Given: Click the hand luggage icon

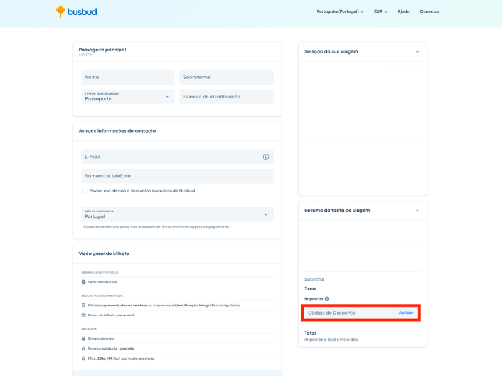Looking at the screenshot, I should point(83,338).
